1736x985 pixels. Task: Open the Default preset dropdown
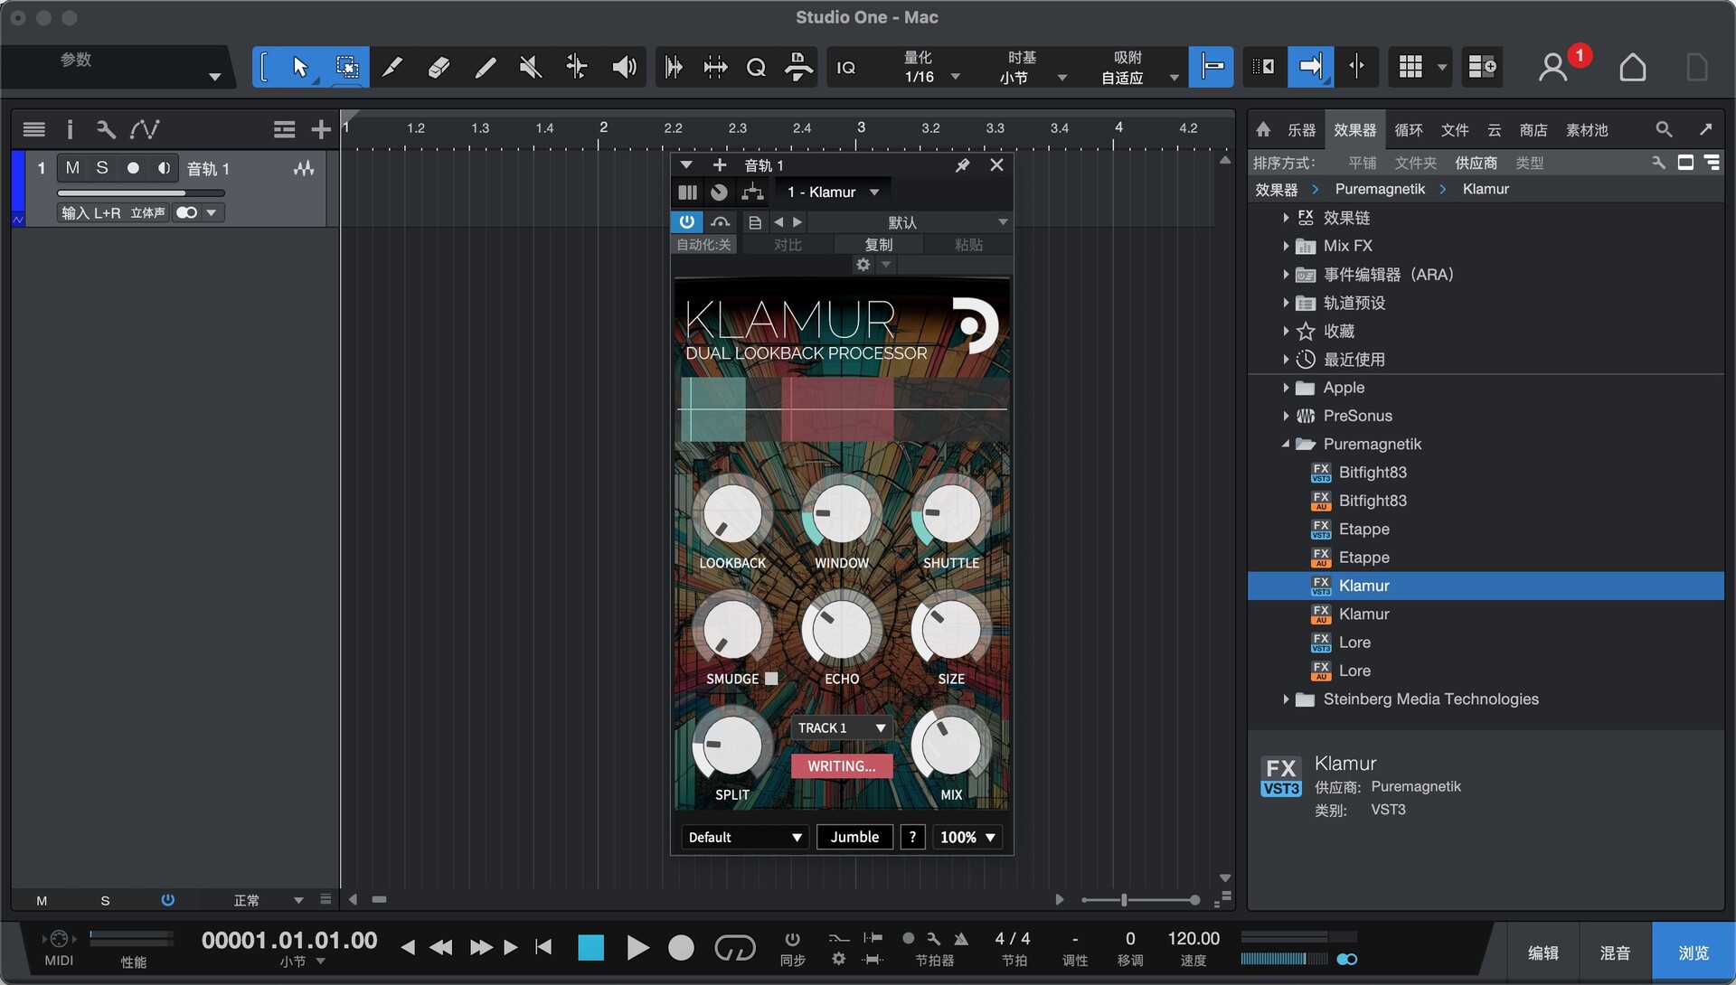click(745, 837)
